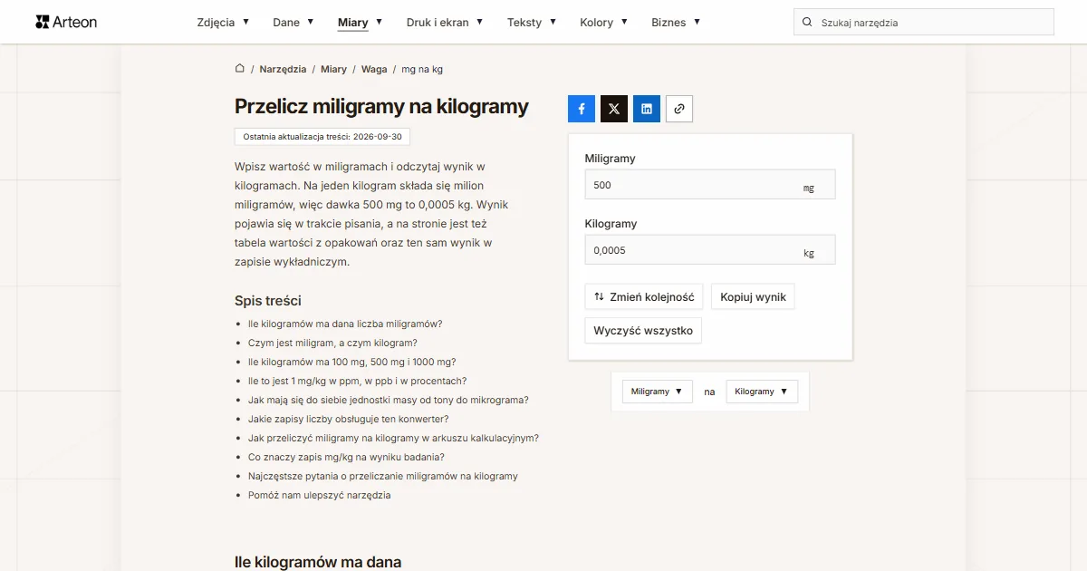This screenshot has width=1087, height=571.
Task: Click the Kilogramy result field
Action: [x=710, y=250]
